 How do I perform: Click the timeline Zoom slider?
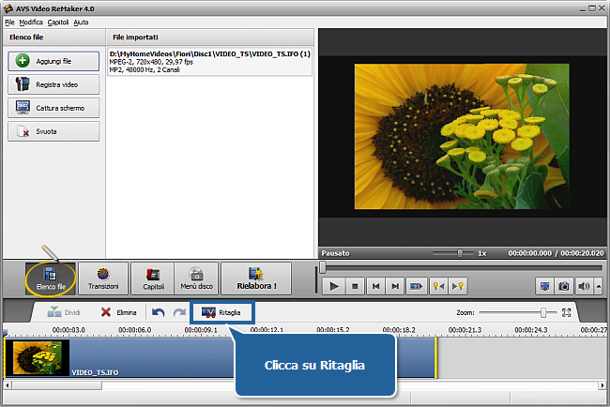tap(542, 312)
